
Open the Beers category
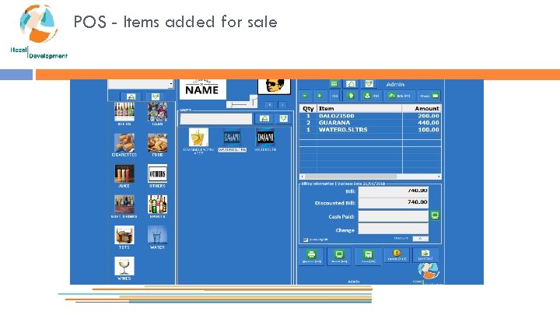pyautogui.click(x=124, y=114)
